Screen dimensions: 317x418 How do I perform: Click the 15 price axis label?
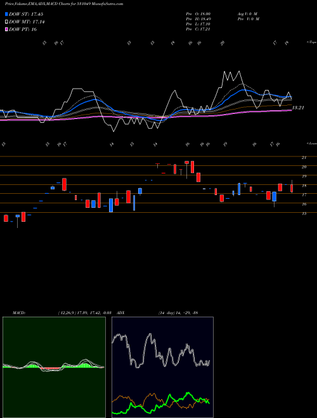click(x=304, y=213)
